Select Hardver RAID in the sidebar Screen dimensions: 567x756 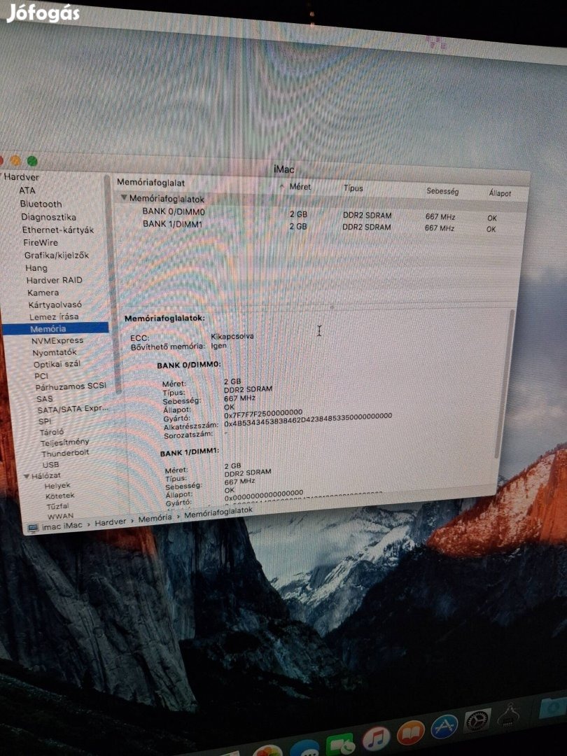(x=54, y=279)
